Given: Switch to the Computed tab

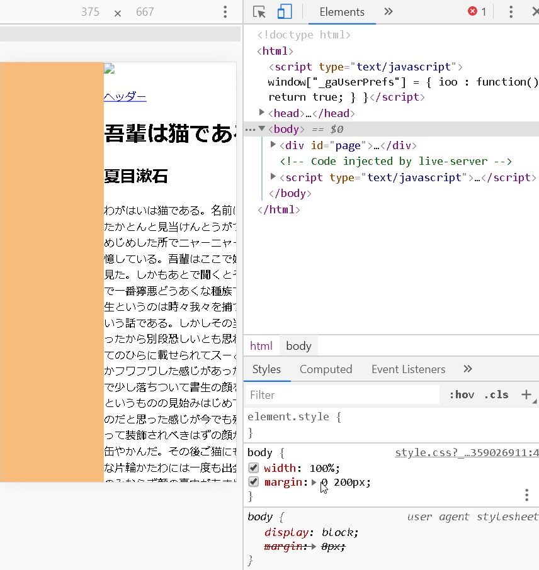Looking at the screenshot, I should click(x=326, y=369).
